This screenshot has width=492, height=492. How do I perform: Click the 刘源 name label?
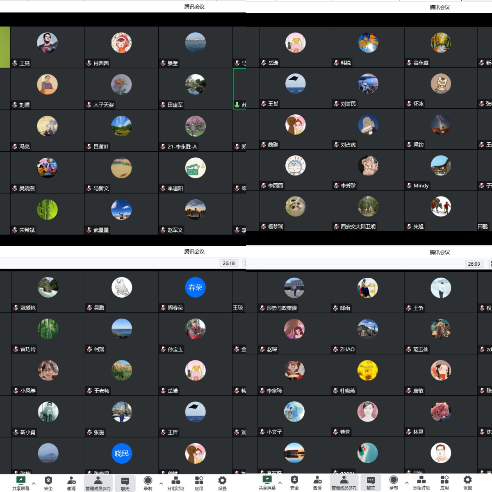[x=25, y=105]
